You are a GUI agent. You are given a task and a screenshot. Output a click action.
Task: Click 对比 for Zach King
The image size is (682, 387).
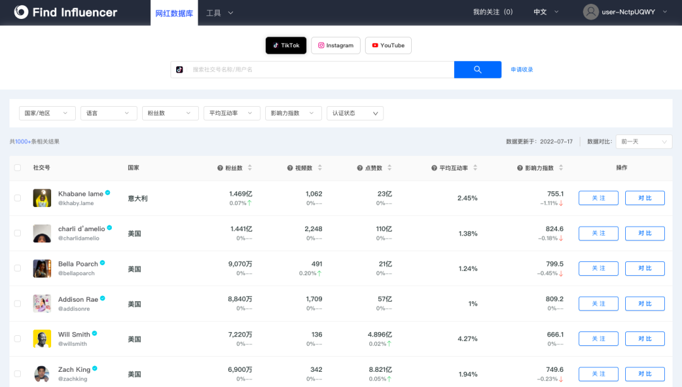(x=645, y=374)
